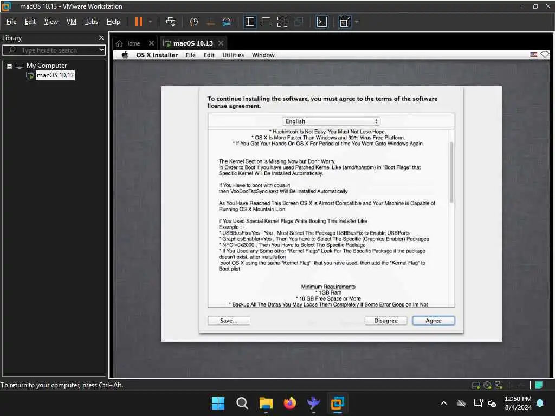Open OS X Installer application menu
This screenshot has width=555, height=416.
point(157,55)
